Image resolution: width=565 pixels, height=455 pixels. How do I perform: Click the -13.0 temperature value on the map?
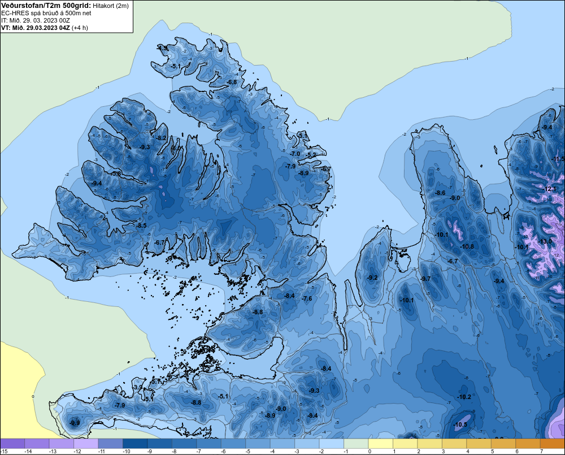[545, 241]
